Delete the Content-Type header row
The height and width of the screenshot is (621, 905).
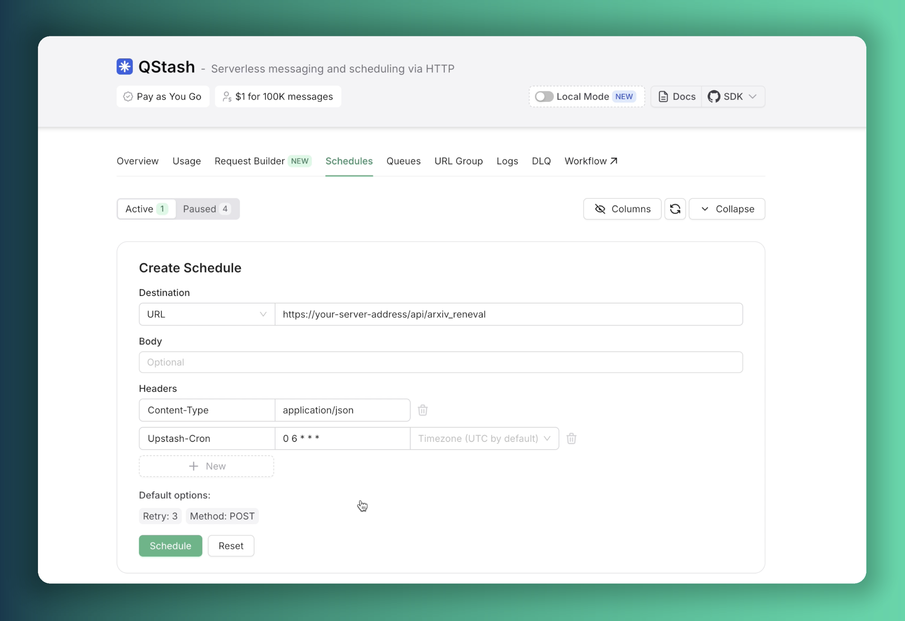[x=422, y=410]
